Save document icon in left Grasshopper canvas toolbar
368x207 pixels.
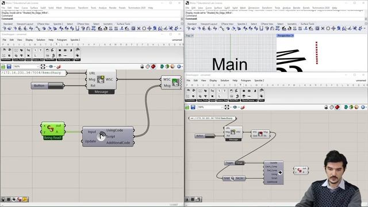coord(9,67)
